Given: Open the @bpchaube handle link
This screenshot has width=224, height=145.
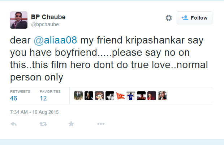Looking at the screenshot, I should tap(45, 24).
